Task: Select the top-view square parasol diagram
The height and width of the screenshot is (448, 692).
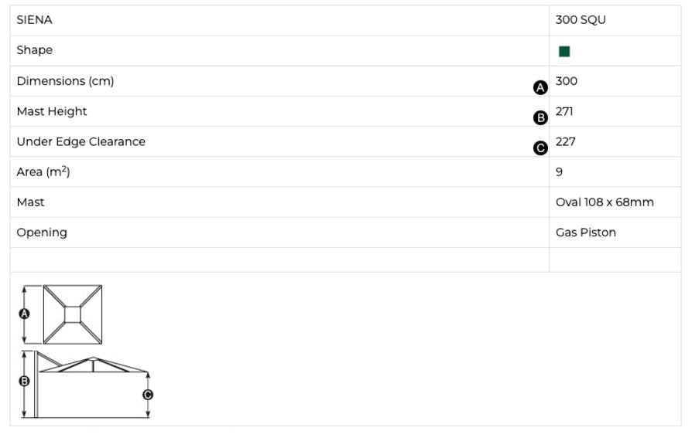Action: 73,314
